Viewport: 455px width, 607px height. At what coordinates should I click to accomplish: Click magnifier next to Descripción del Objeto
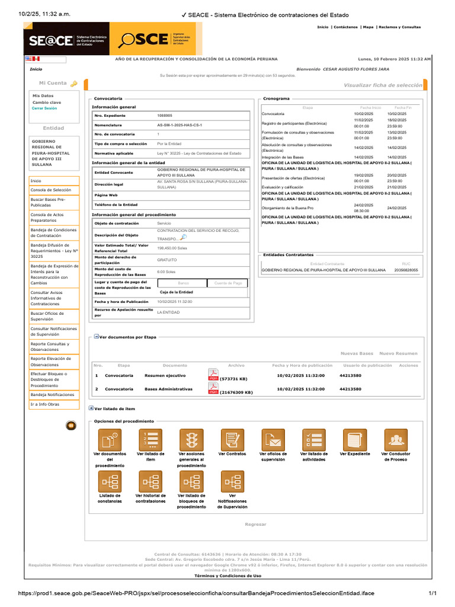tap(184, 237)
